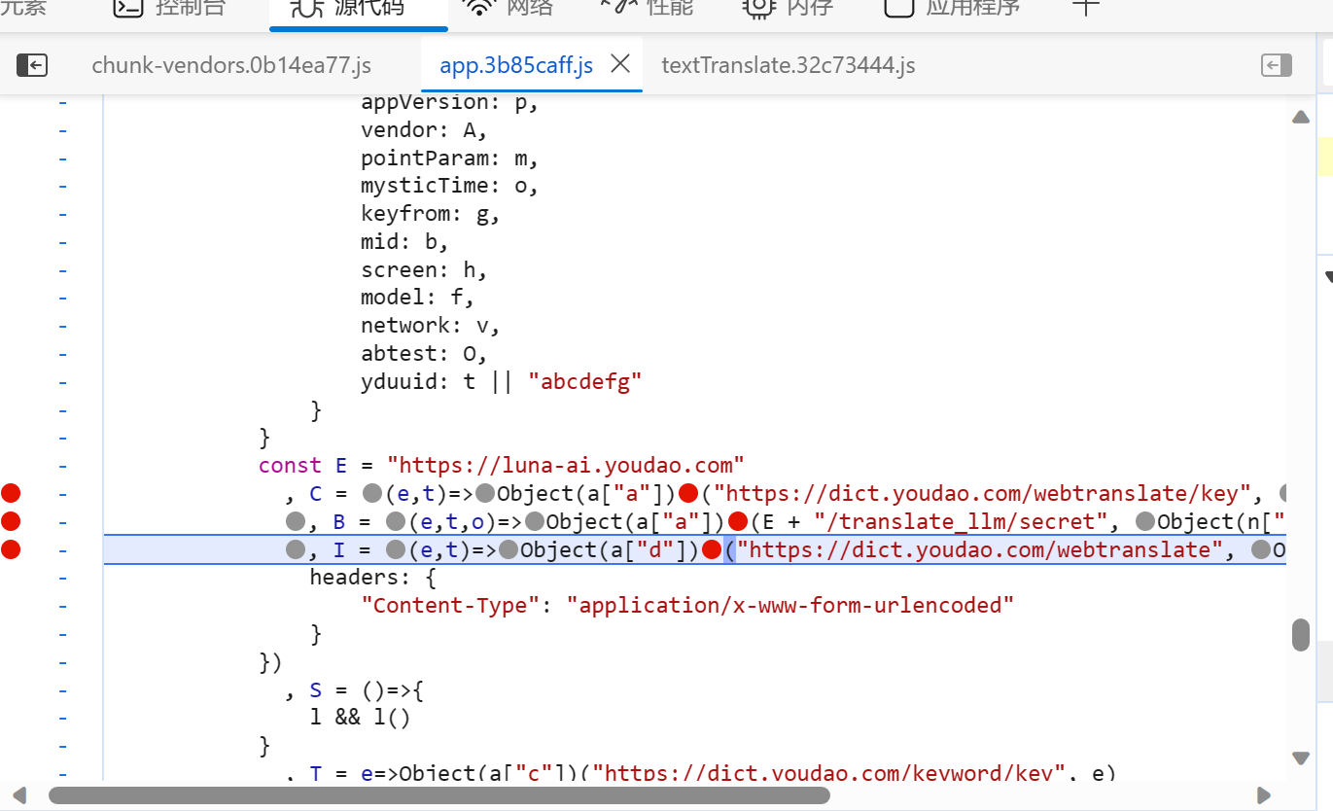
Task: Open the Memory (内存) panel
Action: [x=789, y=8]
